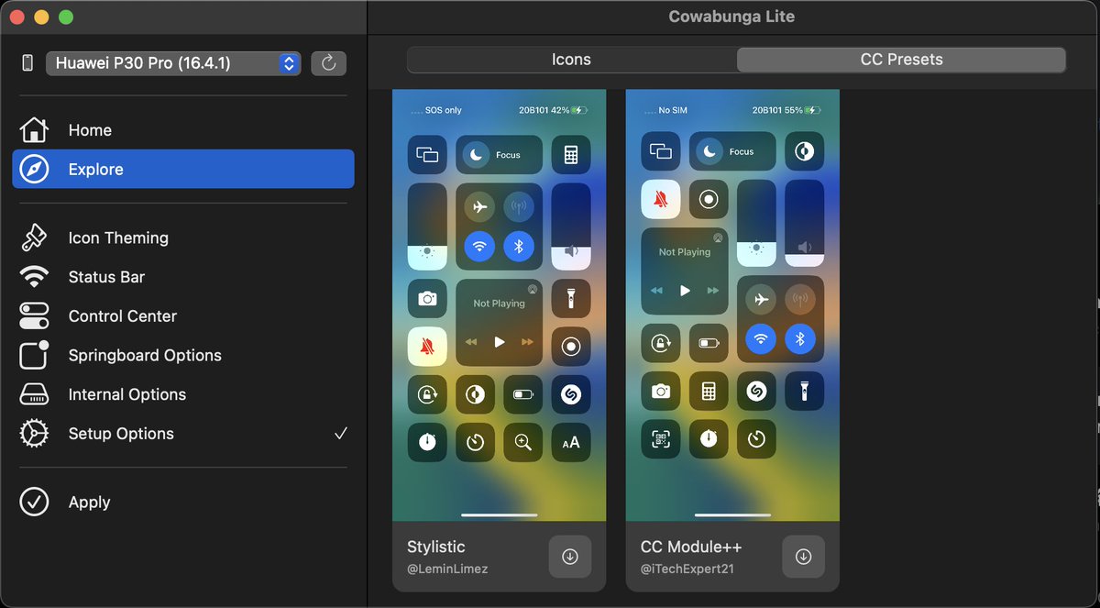Click the refresh devices button
Viewport: 1100px width, 608px height.
[x=329, y=63]
